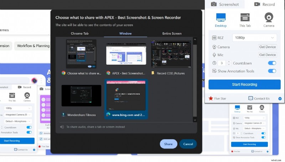Click the Contact Us chat icon
Viewport: 285px width, 162px height.
250,98
